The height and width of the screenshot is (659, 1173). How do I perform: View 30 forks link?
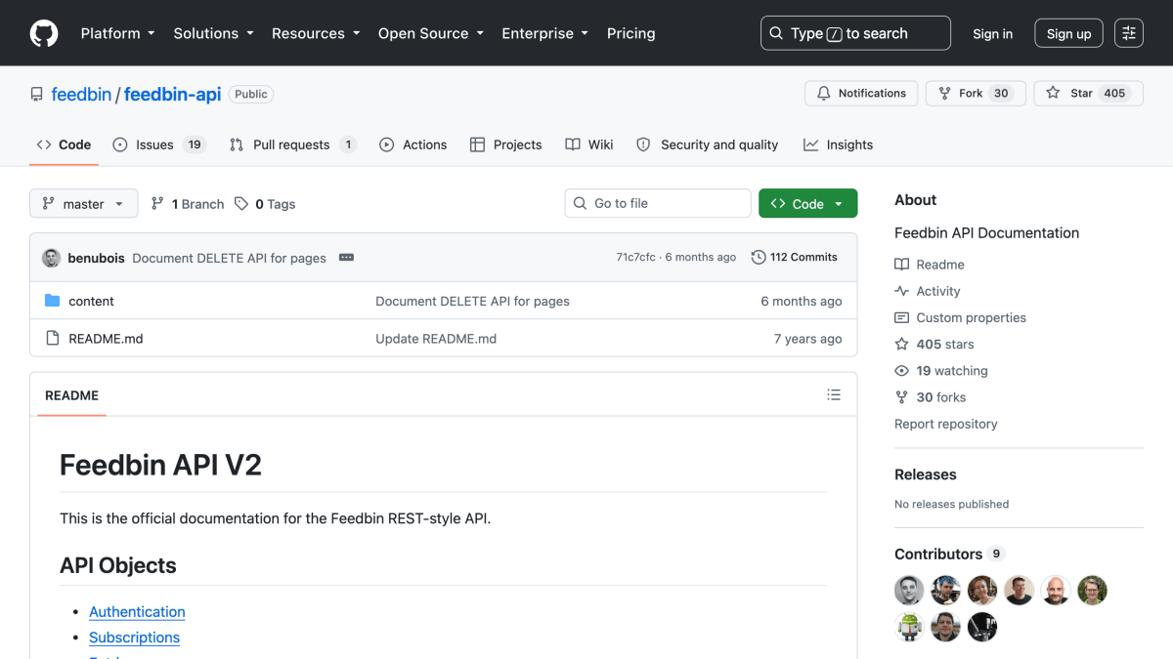[x=930, y=397]
